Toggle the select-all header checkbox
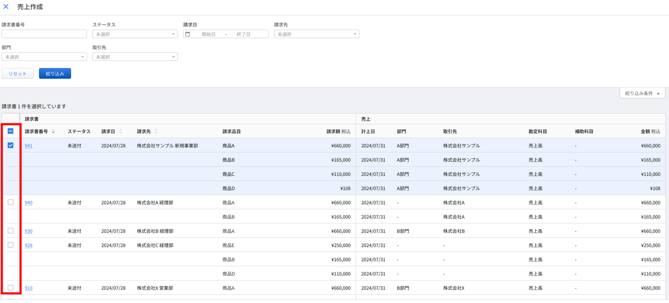 coord(10,131)
